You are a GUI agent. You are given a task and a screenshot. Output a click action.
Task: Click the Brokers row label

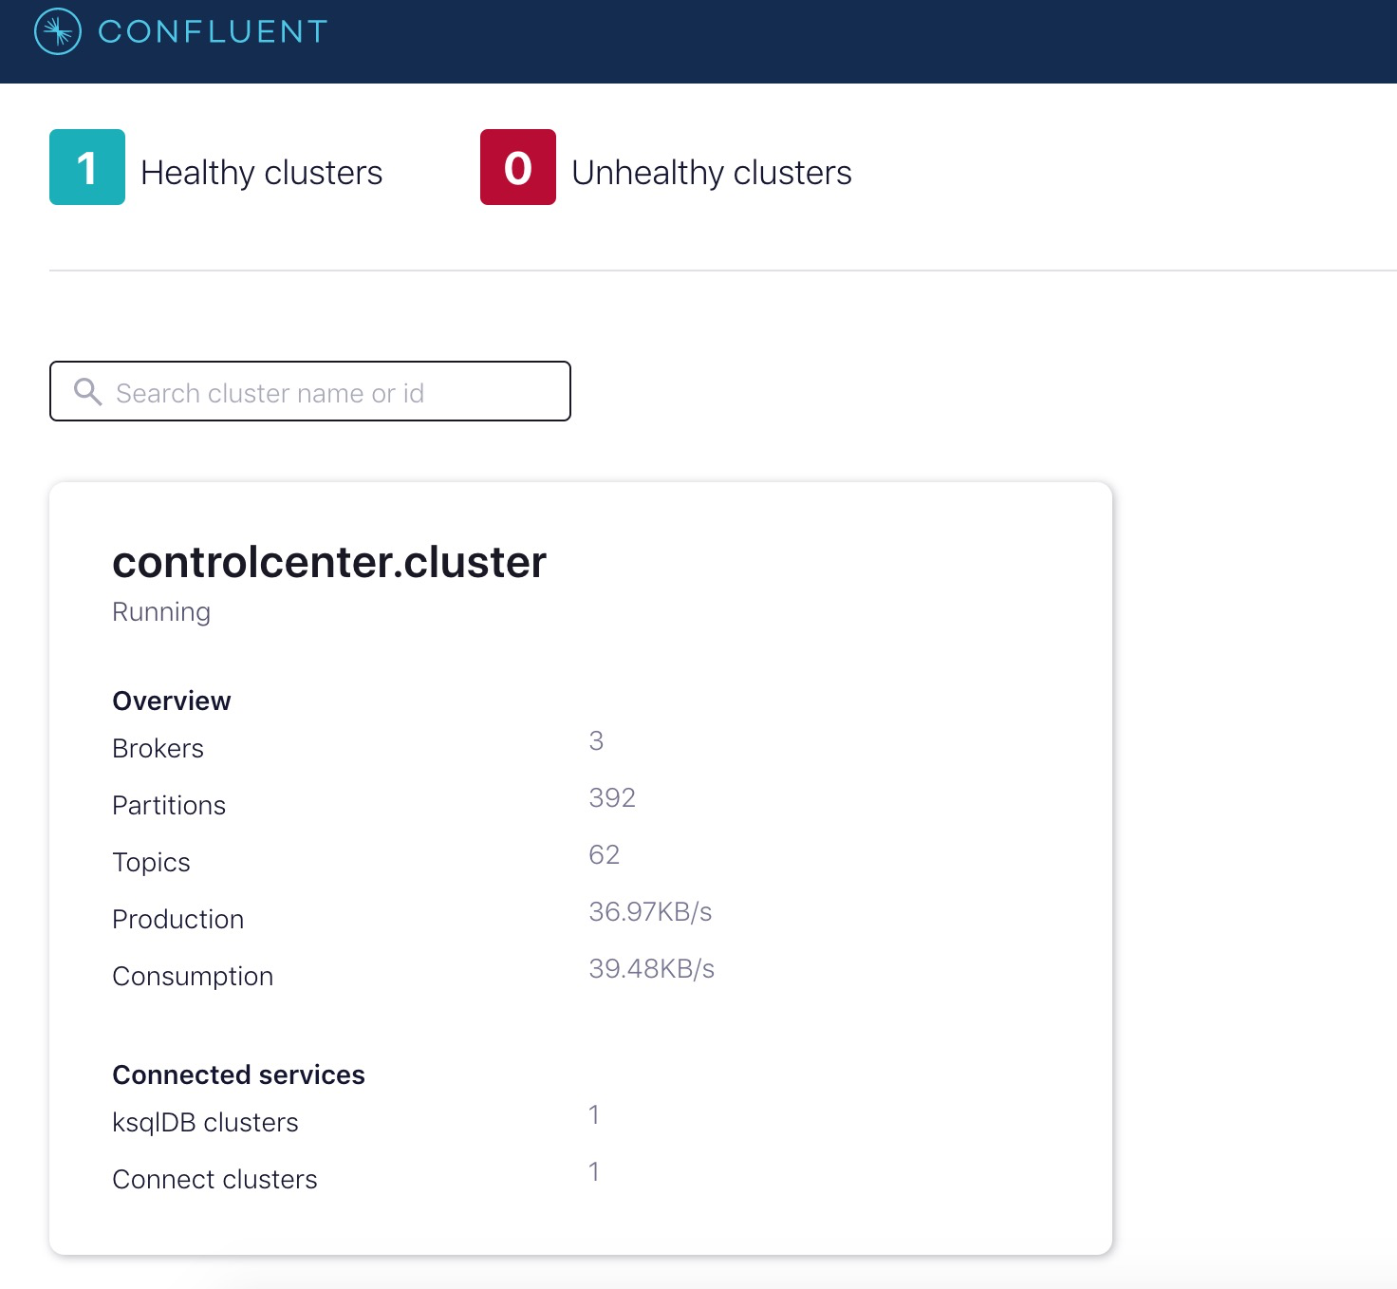click(158, 748)
